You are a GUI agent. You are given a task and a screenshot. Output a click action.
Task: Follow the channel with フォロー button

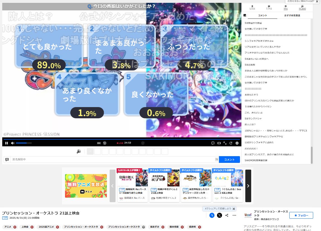(301, 215)
